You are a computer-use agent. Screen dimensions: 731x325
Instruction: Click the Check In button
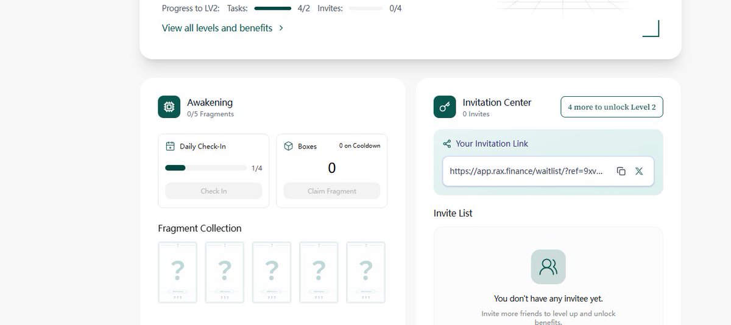point(214,191)
